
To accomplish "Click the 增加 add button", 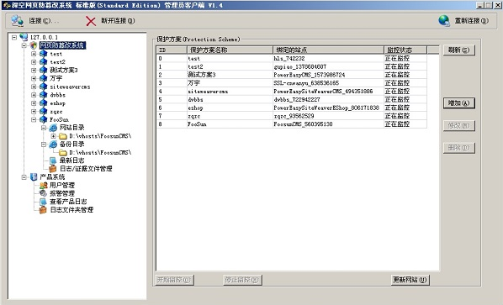I will [458, 103].
